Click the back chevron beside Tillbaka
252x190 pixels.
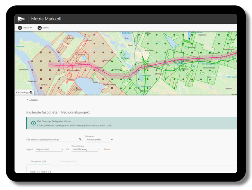(x=27, y=99)
